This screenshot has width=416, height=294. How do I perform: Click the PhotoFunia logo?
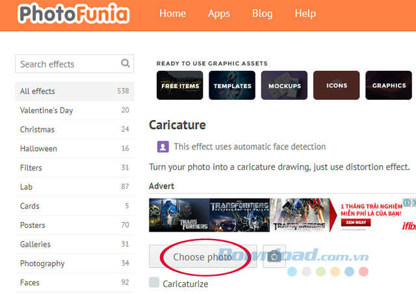pos(73,14)
